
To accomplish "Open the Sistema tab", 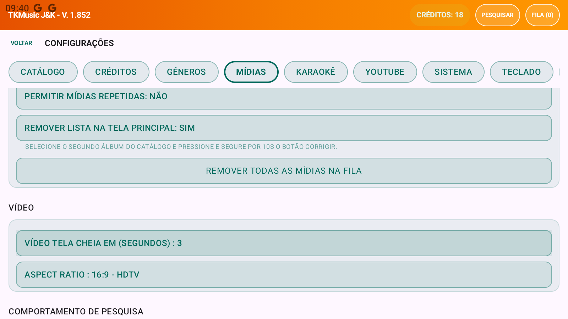I will coord(453,72).
